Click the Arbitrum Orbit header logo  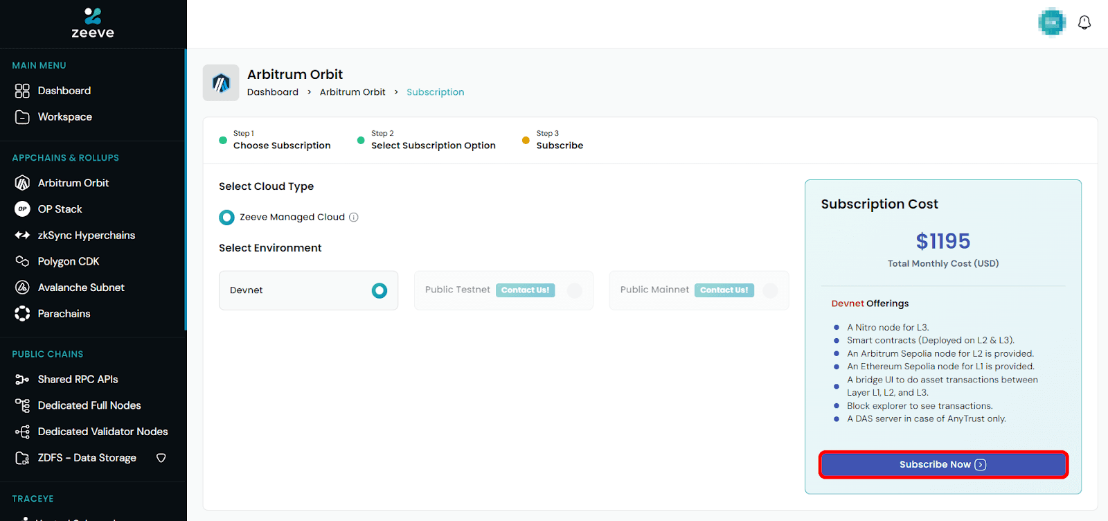coord(221,83)
